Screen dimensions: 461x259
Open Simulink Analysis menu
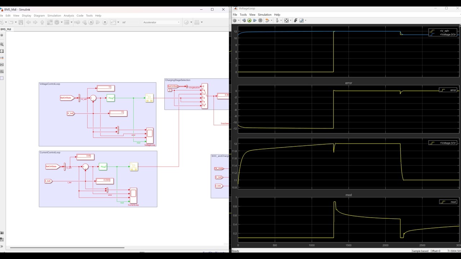click(69, 15)
